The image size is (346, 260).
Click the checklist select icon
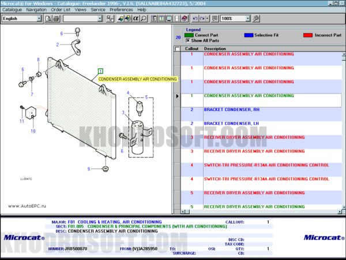[x=110, y=18]
